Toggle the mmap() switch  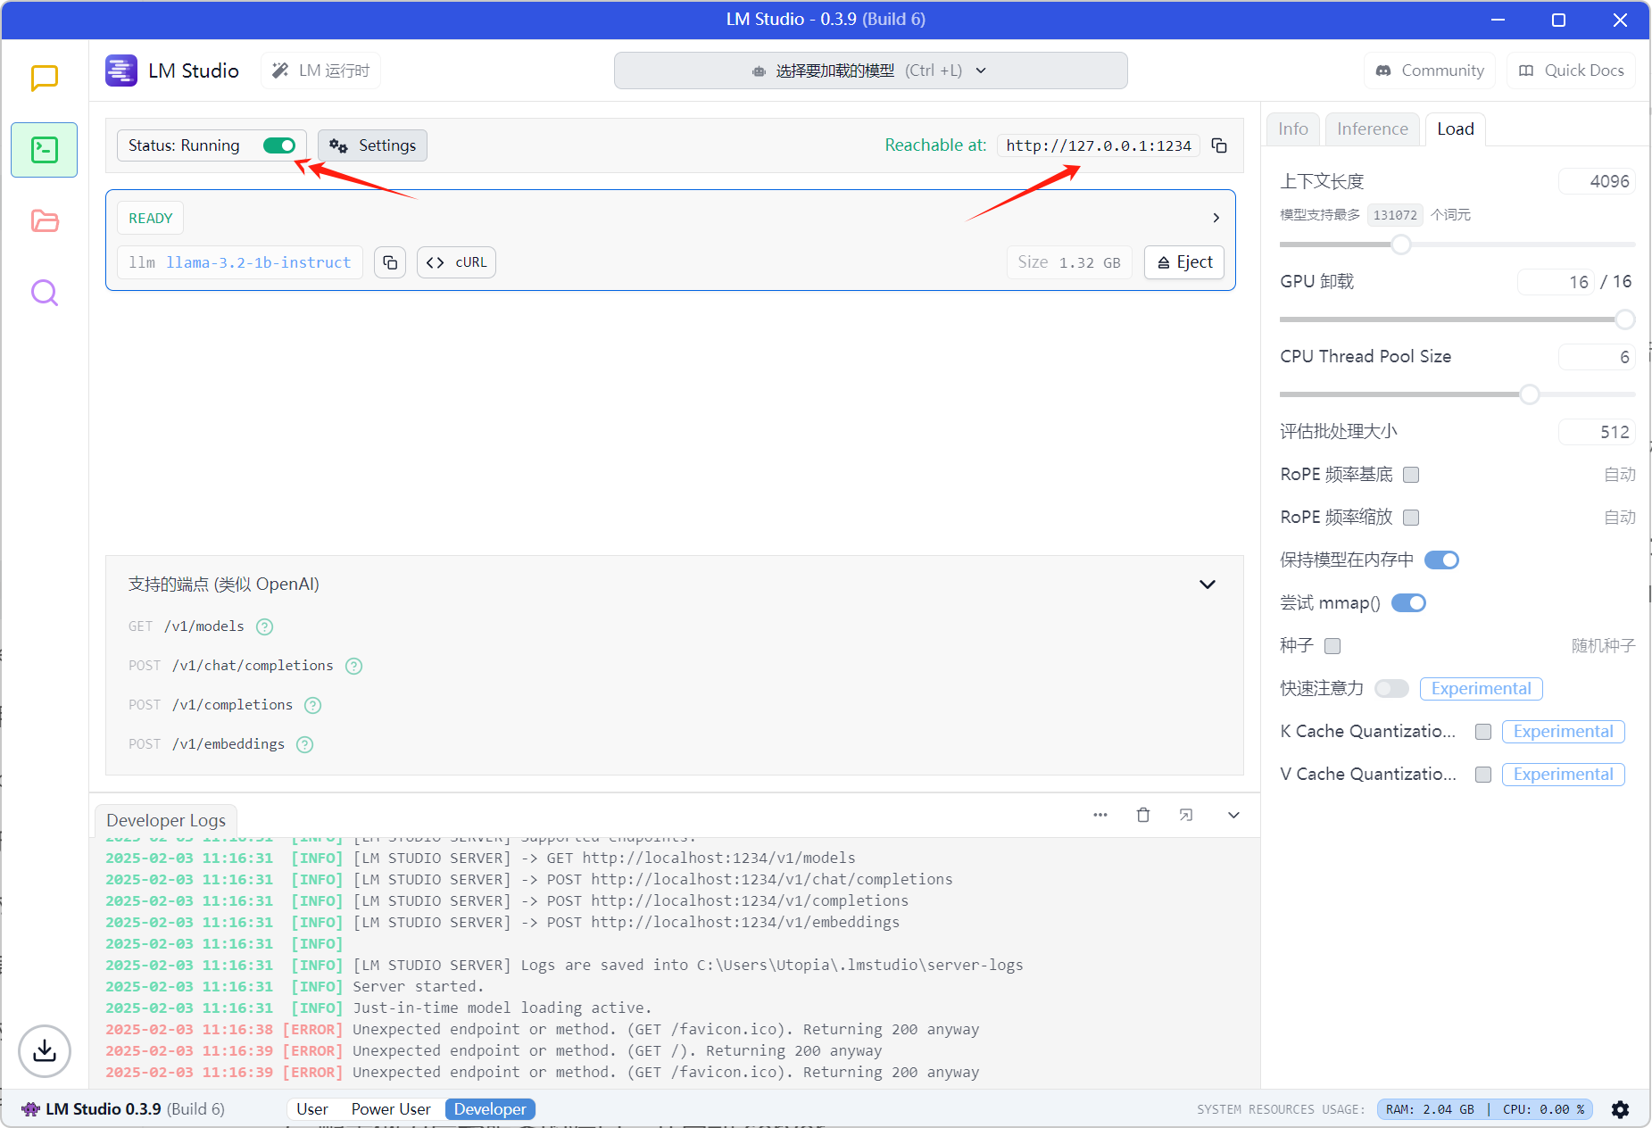pos(1408,602)
